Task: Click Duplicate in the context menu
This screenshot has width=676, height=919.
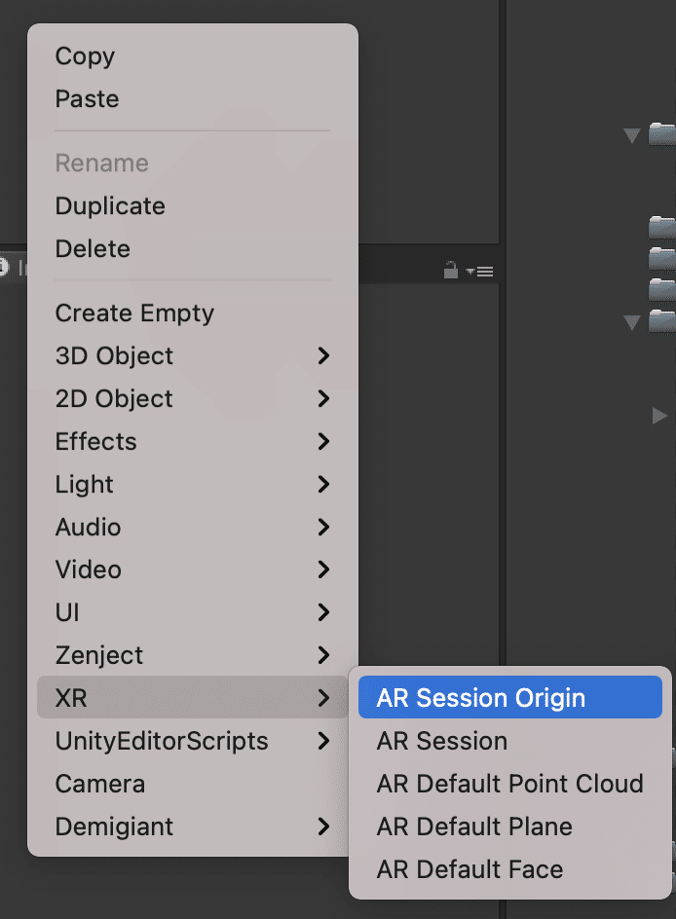Action: click(x=110, y=206)
